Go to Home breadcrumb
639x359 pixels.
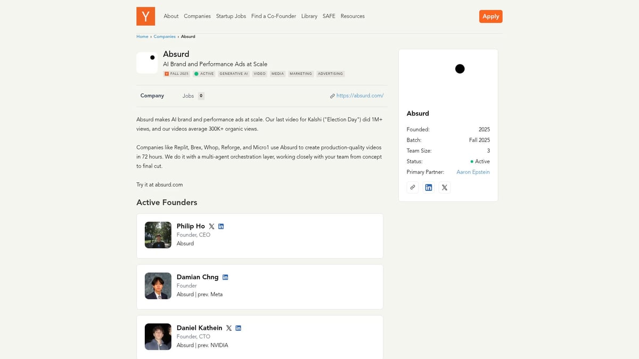(142, 37)
